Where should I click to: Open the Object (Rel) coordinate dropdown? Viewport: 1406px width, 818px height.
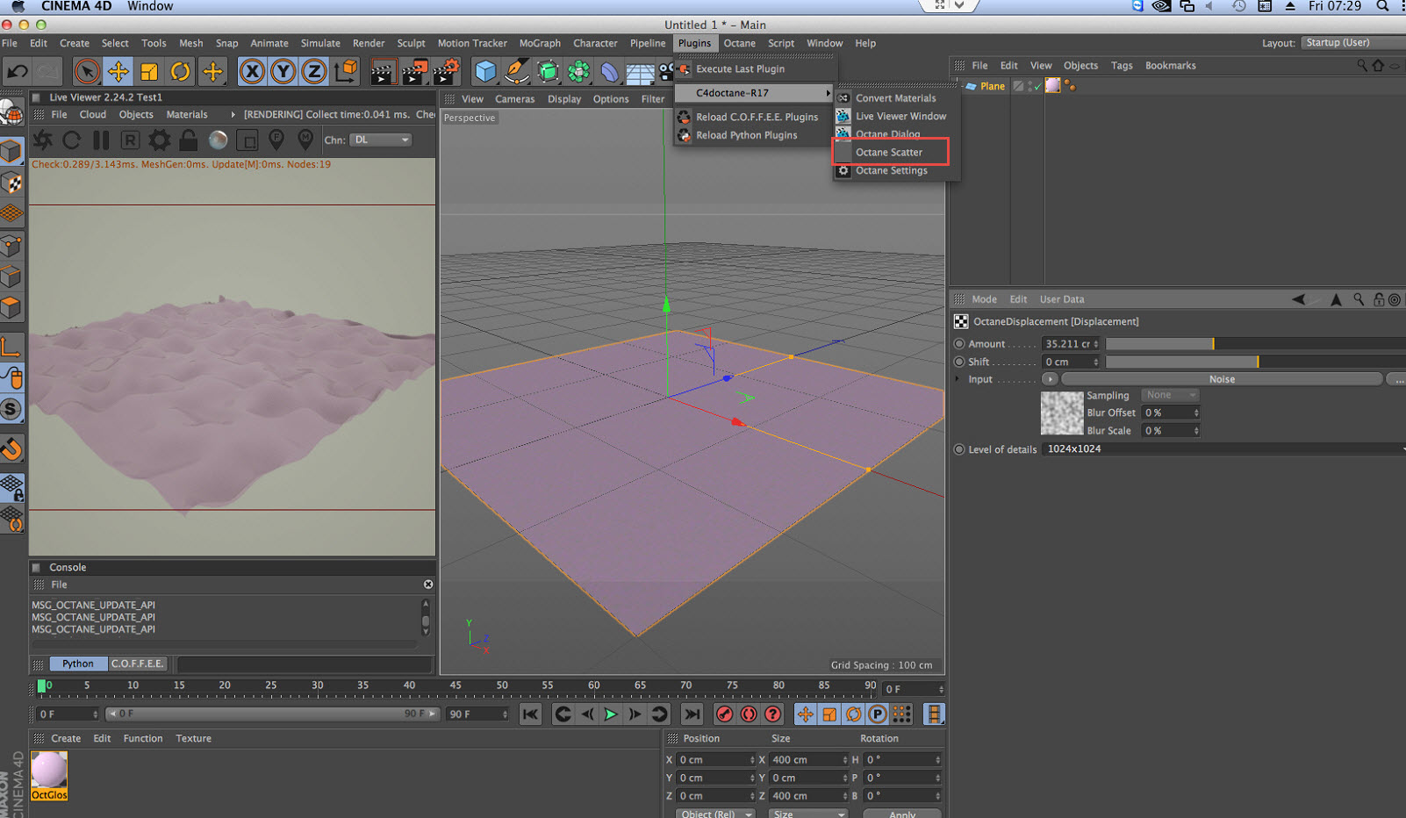715,814
